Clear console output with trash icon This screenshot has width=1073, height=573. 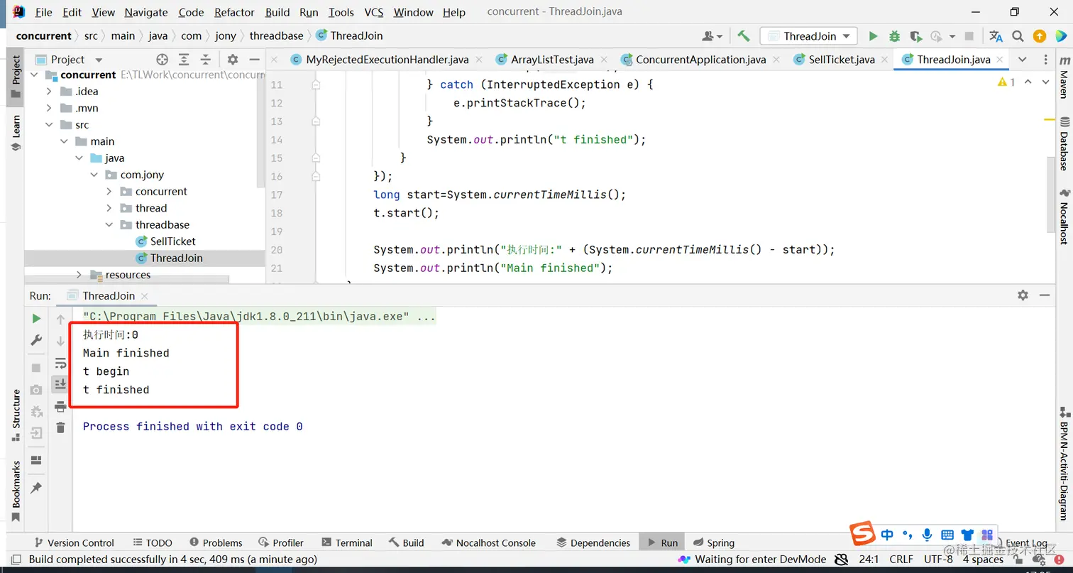tap(60, 427)
